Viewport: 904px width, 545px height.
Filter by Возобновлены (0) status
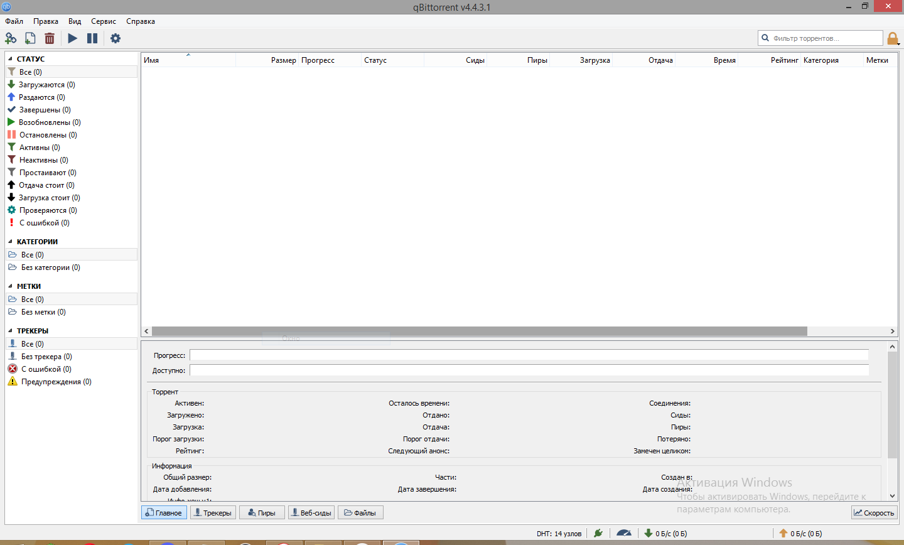click(x=72, y=122)
